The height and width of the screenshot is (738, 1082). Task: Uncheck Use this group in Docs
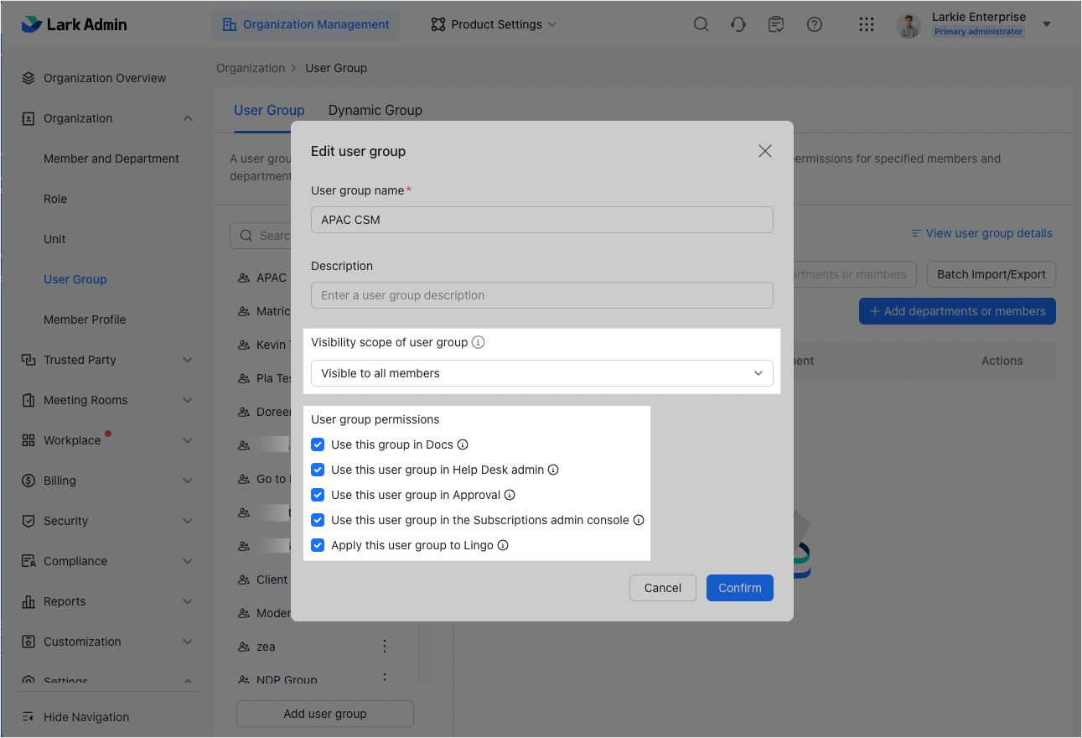318,444
